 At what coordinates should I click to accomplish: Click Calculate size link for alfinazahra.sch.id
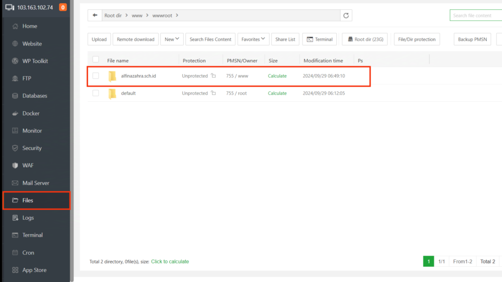[x=277, y=76]
